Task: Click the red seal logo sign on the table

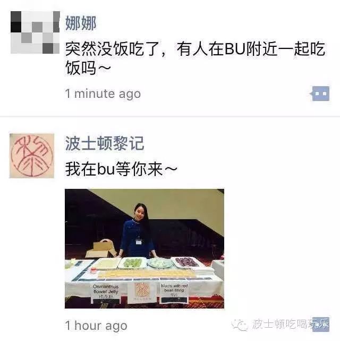Action: [x=142, y=292]
